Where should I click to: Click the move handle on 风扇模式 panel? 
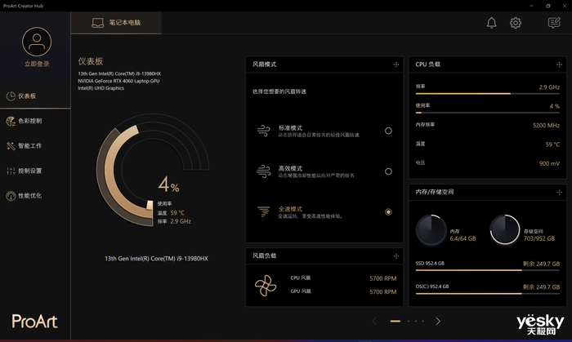coord(395,64)
